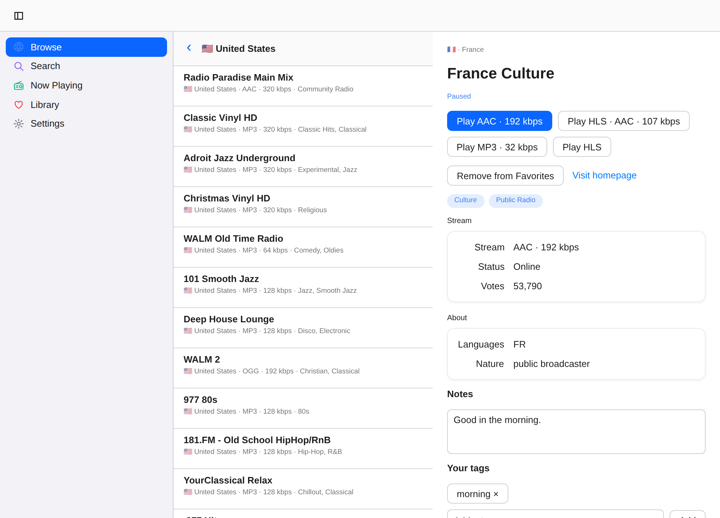This screenshot has width=720, height=518.
Task: Click the France flag icon
Action: coord(451,50)
